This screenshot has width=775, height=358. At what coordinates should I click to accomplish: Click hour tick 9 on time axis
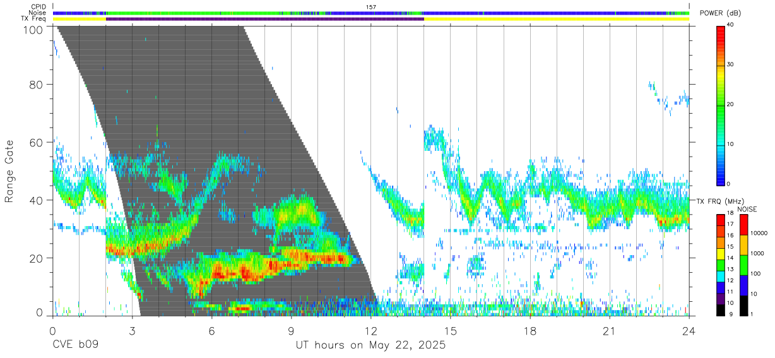click(x=292, y=331)
